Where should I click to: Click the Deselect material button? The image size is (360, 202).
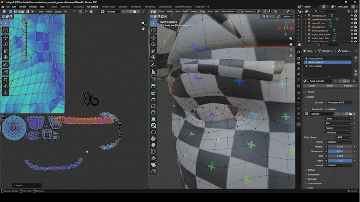pos(348,85)
